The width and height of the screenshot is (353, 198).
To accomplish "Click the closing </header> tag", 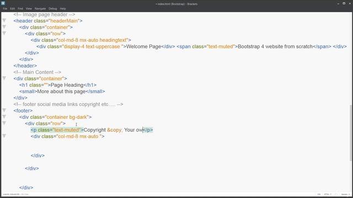I will [25, 66].
